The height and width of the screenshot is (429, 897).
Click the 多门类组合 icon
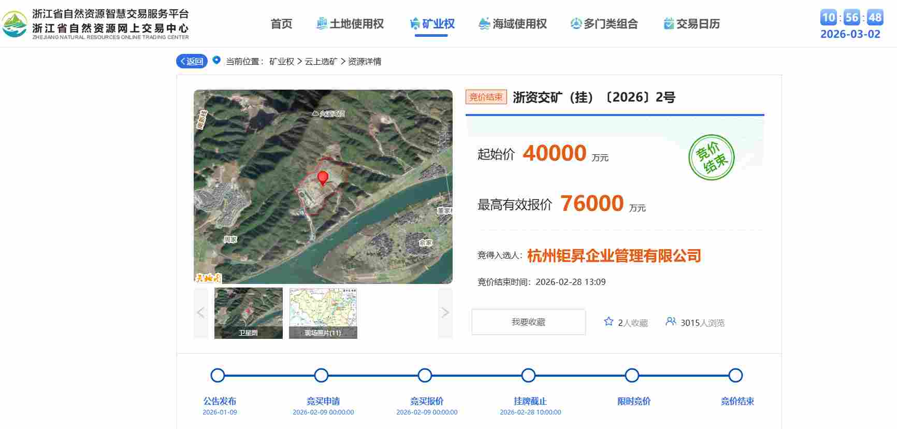[576, 24]
